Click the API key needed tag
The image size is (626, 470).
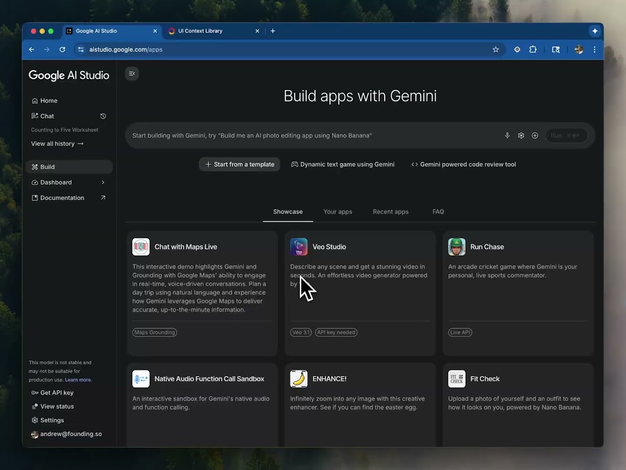(x=336, y=332)
